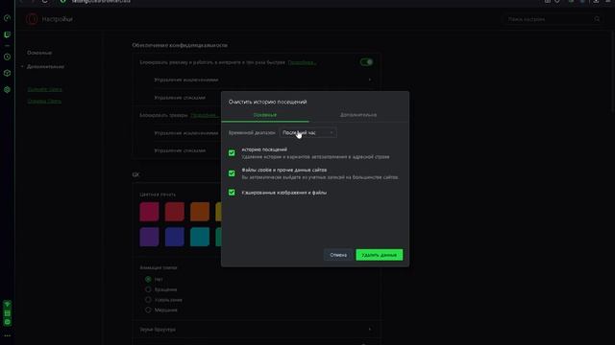The width and height of the screenshot is (615, 345).
Task: Open the Справка Opera sidebar link
Action: (x=44, y=102)
